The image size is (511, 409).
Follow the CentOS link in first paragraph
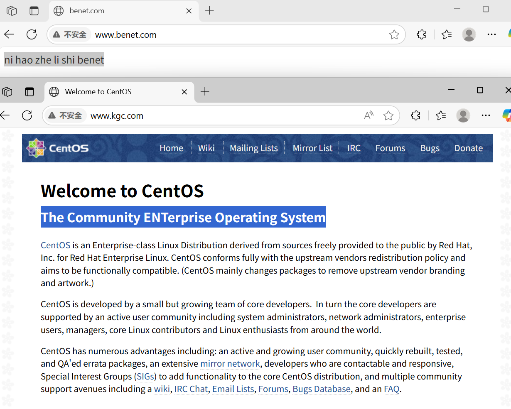[56, 245]
